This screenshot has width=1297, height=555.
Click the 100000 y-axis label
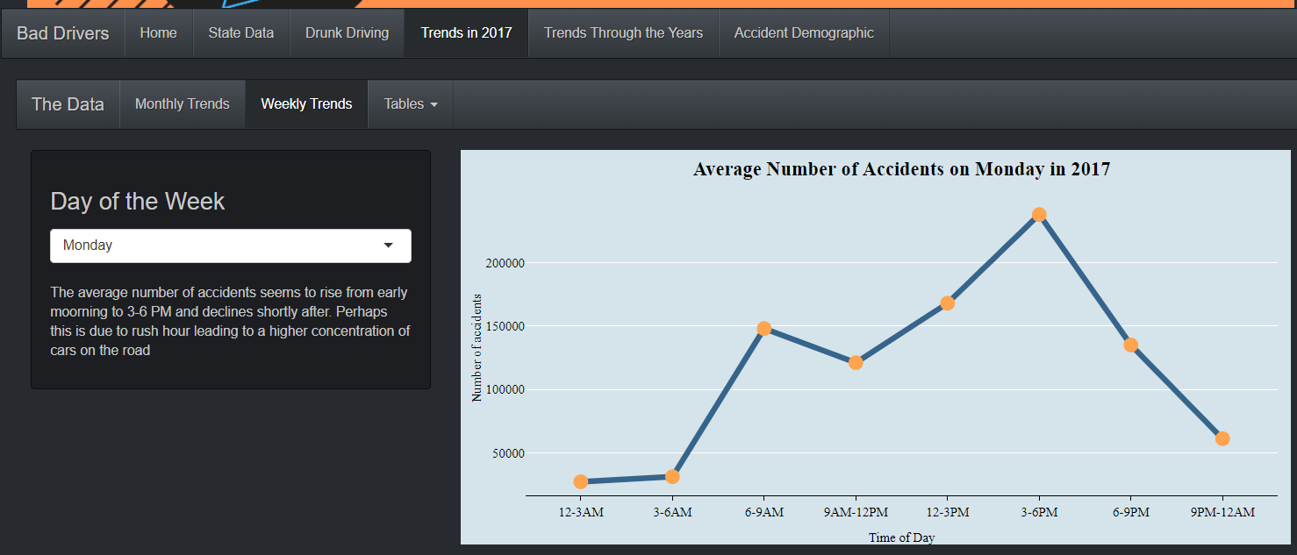click(505, 389)
